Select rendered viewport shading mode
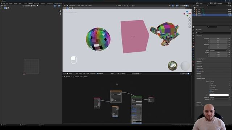 tap(188, 5)
